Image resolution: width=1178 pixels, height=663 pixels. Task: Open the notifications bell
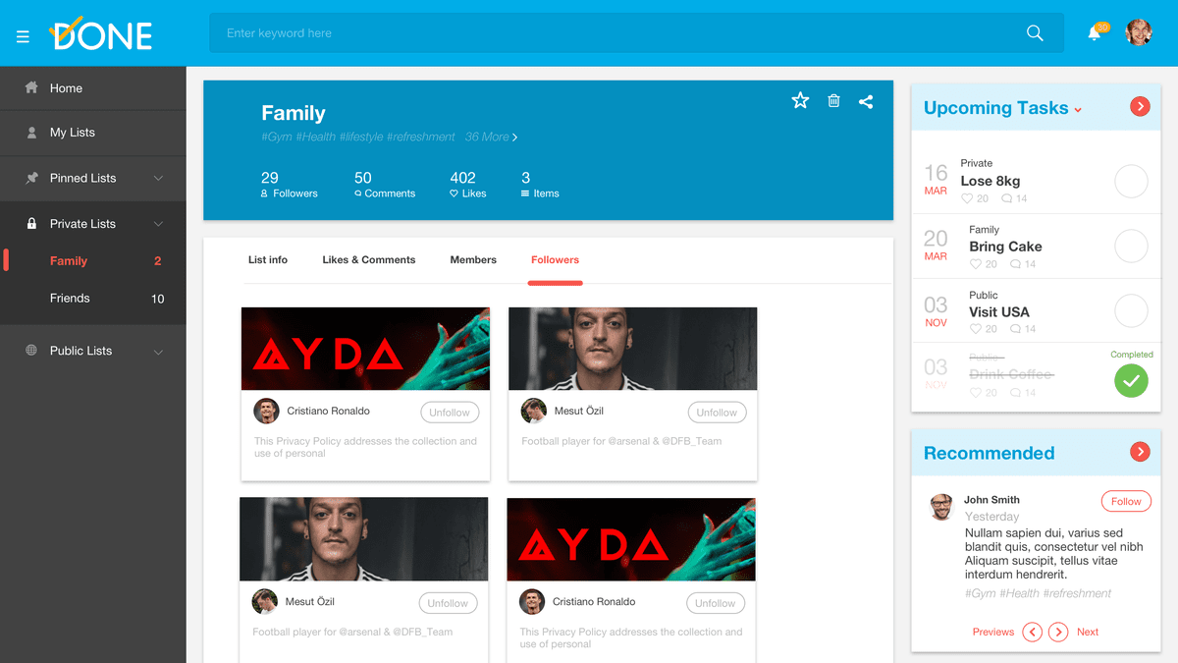point(1095,33)
